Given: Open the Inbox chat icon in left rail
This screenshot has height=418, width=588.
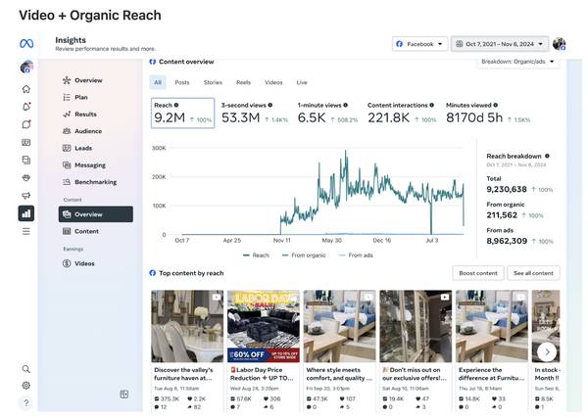Looking at the screenshot, I should click(x=26, y=124).
